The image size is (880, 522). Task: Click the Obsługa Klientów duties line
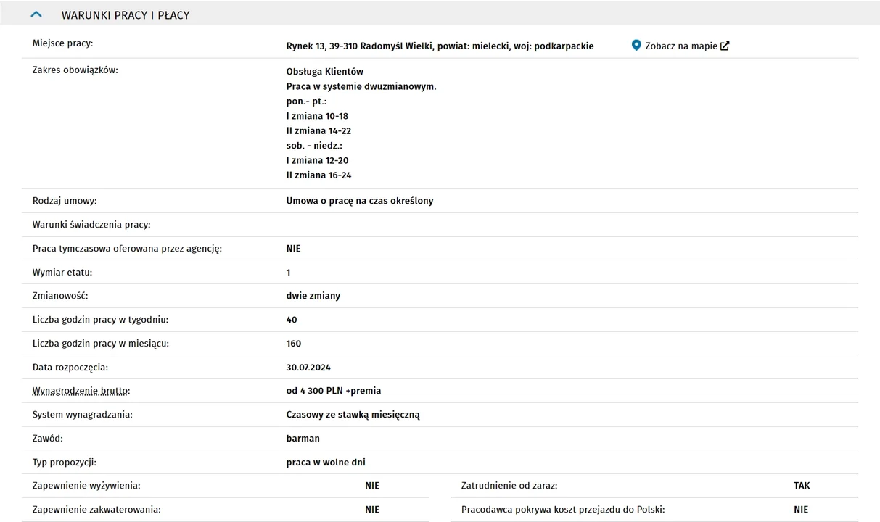pyautogui.click(x=325, y=72)
